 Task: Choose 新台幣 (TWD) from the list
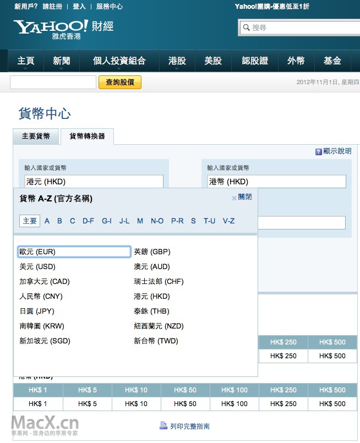156,341
